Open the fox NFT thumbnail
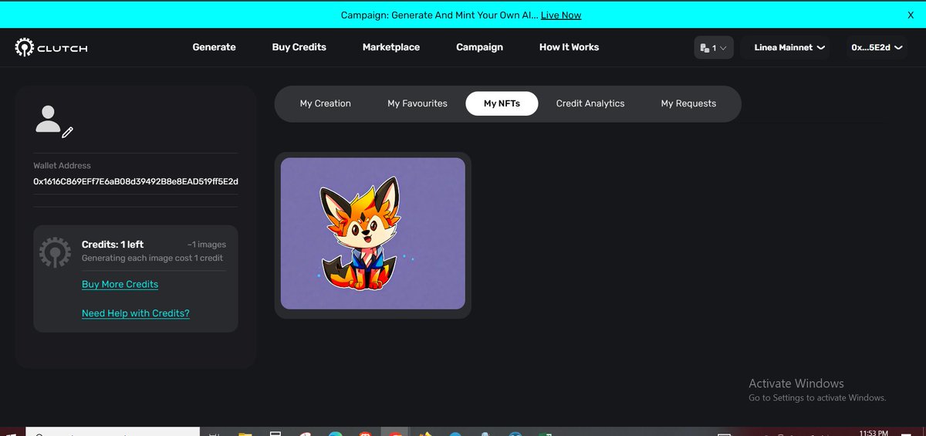The image size is (926, 436). coord(373,234)
